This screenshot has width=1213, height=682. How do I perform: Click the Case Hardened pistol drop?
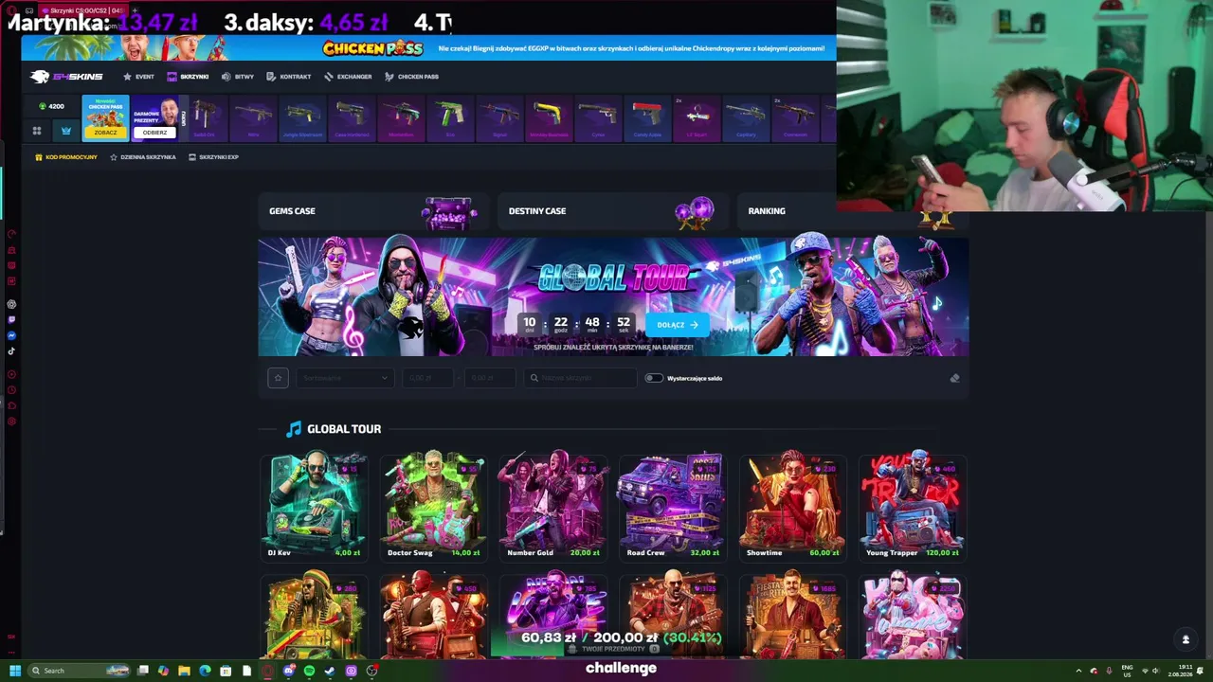tap(352, 117)
